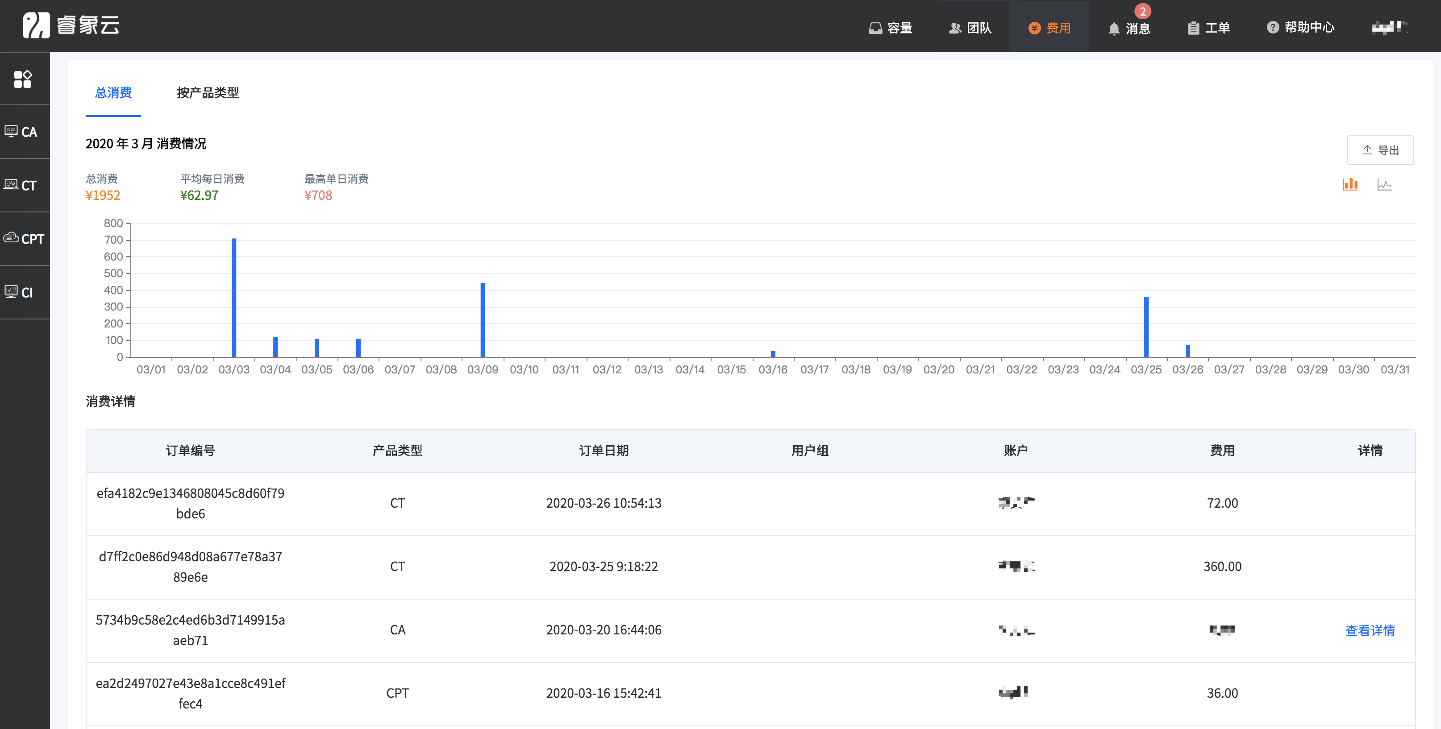This screenshot has height=729, width=1441.
Task: Open the 容量 capacity menu
Action: 891,27
